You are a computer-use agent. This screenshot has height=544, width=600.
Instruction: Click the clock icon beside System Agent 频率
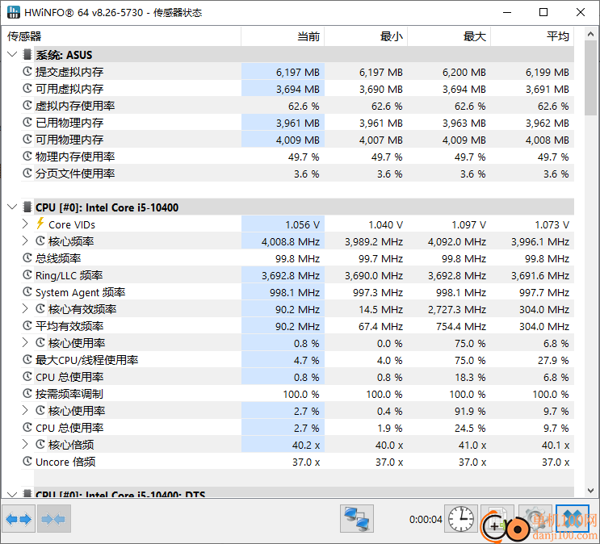(27, 292)
